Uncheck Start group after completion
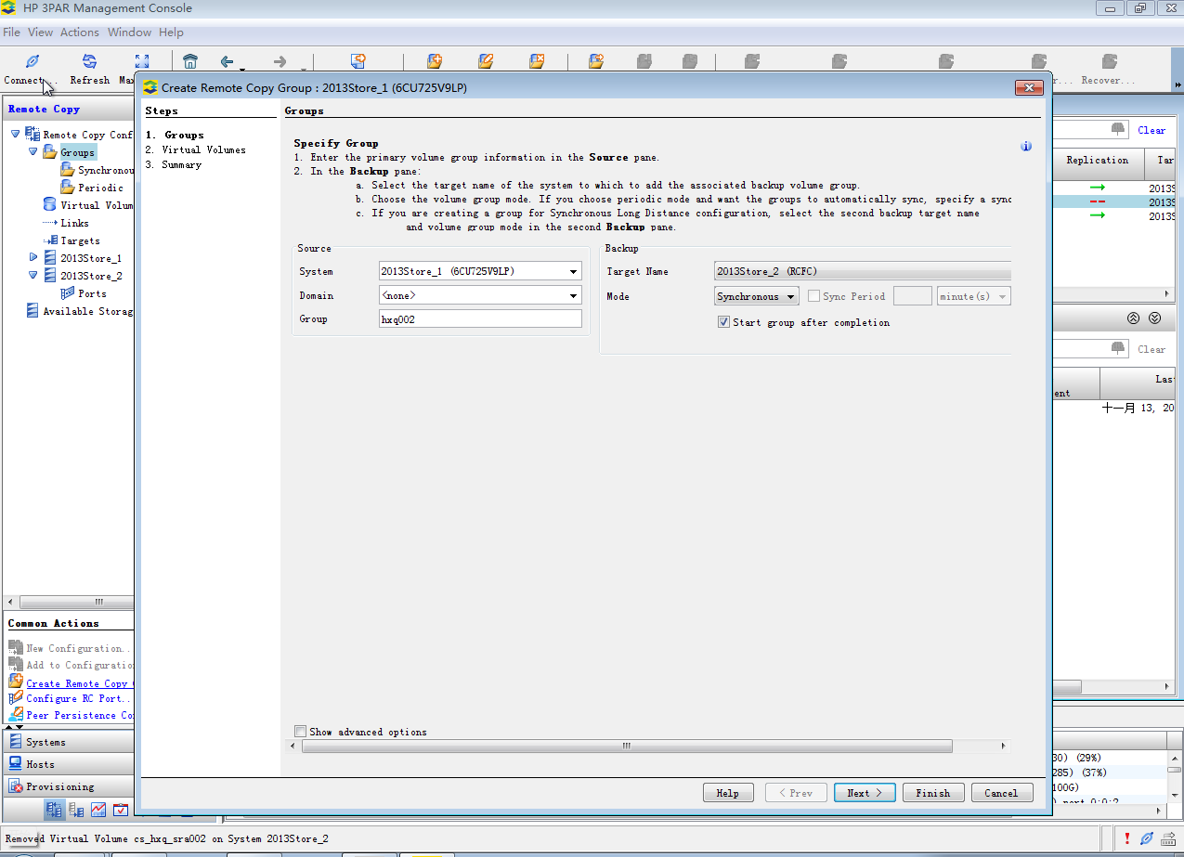The image size is (1184, 857). click(723, 322)
